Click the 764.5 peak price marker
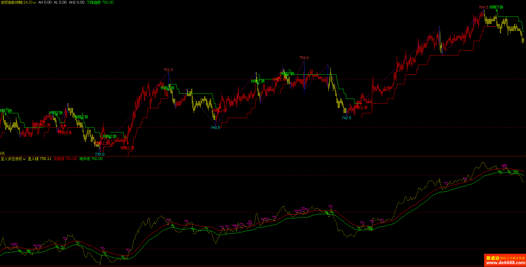The image size is (526, 267). (x=483, y=7)
